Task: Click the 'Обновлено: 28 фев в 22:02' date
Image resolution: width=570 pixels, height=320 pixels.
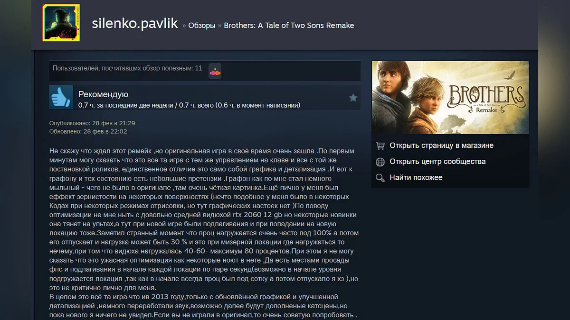Action: (x=88, y=131)
